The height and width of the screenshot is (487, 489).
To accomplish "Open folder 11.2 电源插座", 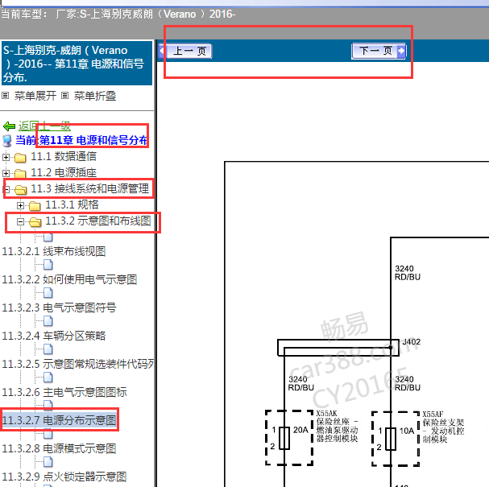I will click(x=64, y=172).
